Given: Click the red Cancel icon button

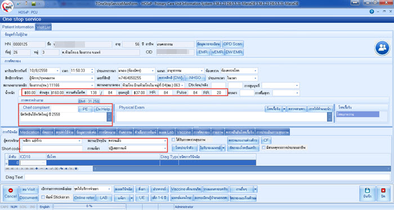Looking at the screenshot, I should click(x=11, y=193).
